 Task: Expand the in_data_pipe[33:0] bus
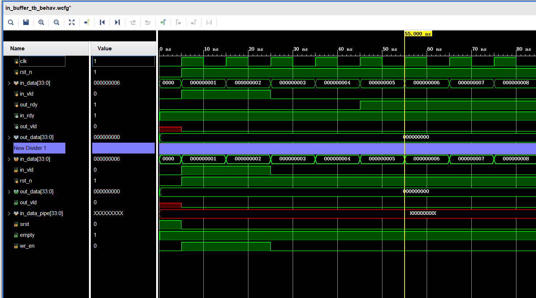pyautogui.click(x=9, y=213)
